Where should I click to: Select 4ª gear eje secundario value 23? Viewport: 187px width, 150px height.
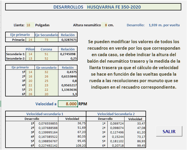[x=46, y=85]
